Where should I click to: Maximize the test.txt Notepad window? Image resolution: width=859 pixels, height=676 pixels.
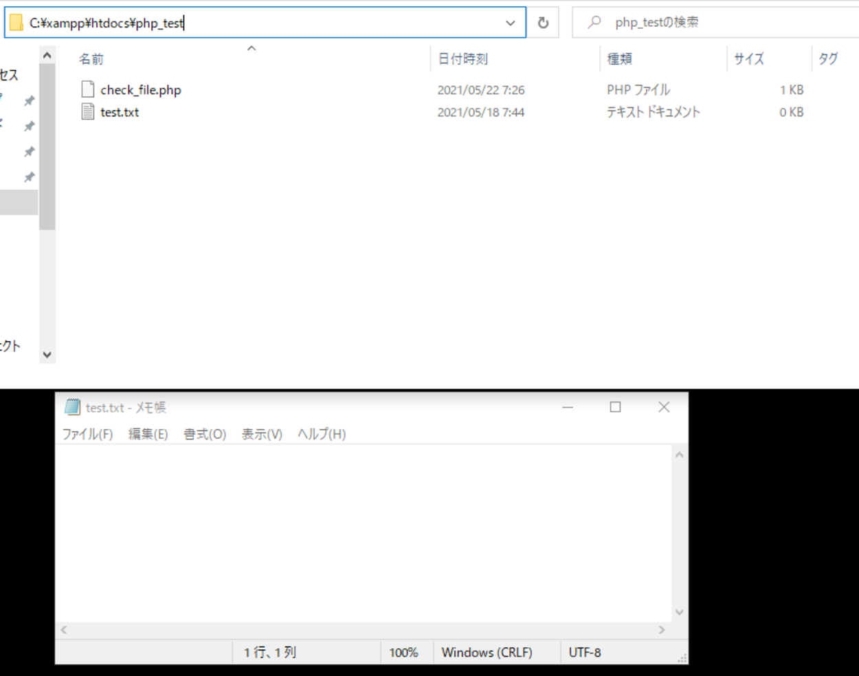click(x=616, y=407)
